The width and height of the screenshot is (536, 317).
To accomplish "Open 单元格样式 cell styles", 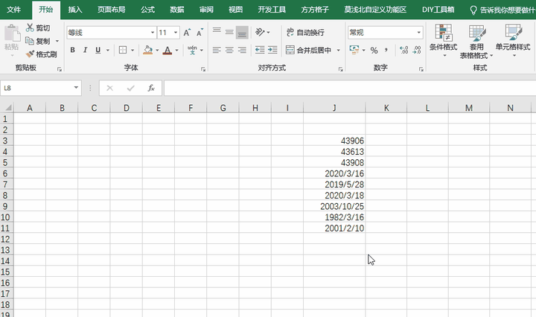I will coord(513,40).
